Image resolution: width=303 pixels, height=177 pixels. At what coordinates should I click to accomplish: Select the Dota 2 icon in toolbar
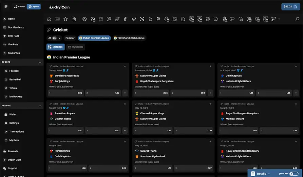coord(142,19)
